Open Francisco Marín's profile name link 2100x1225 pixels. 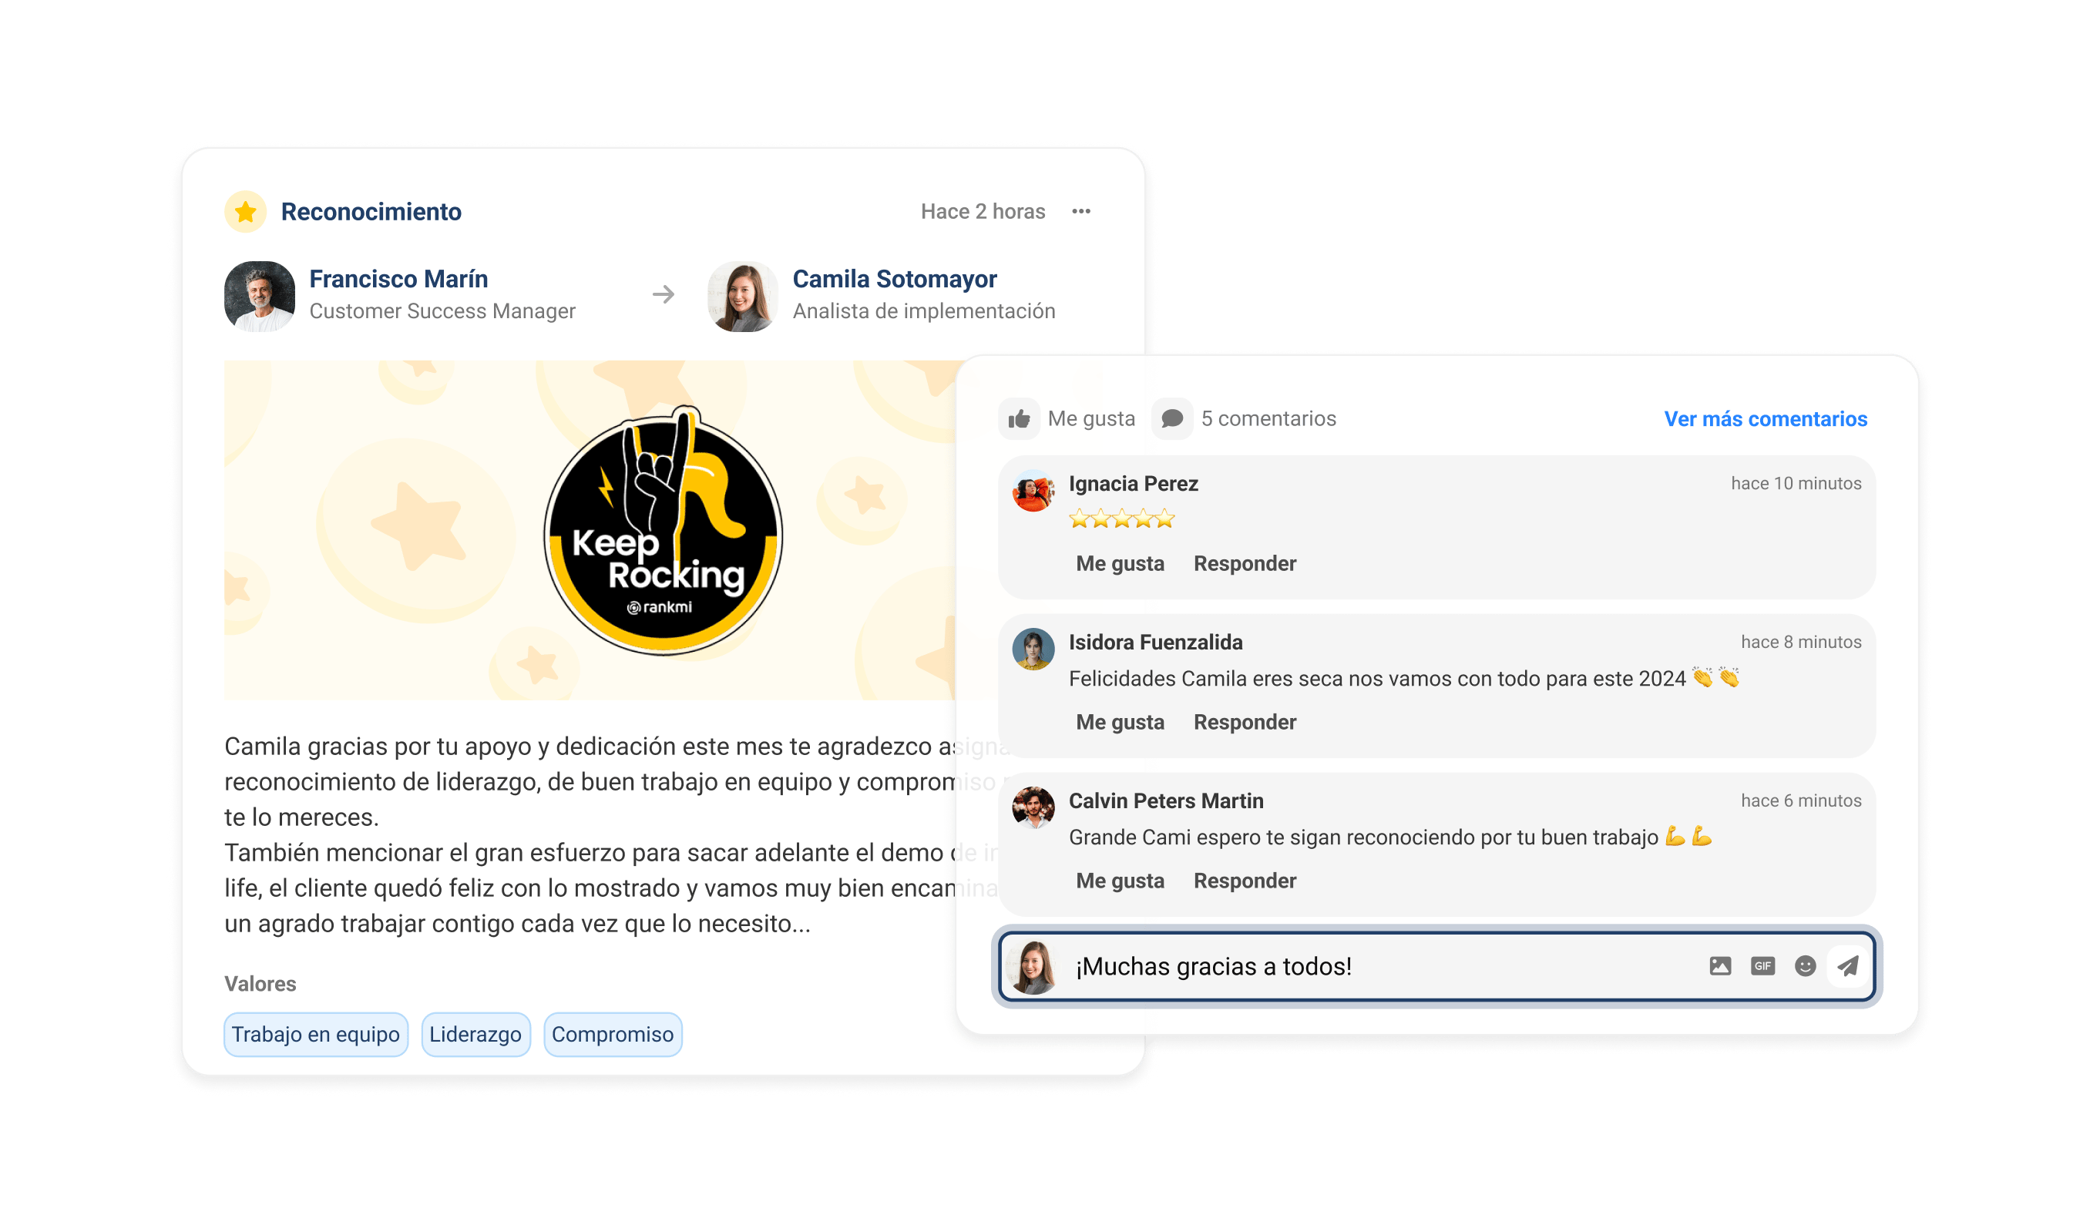[x=398, y=278]
